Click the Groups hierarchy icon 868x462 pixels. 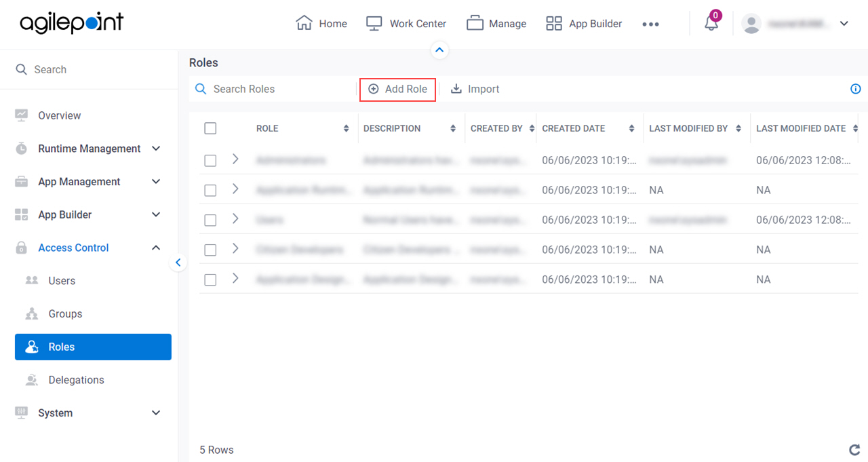(x=32, y=313)
